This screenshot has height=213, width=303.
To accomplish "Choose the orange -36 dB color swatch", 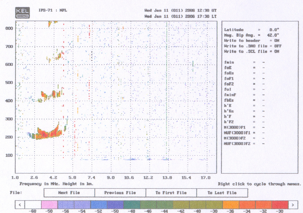I will (x=230, y=205).
